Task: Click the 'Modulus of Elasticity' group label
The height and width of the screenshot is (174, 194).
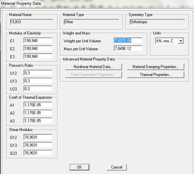Action: tap(25, 33)
